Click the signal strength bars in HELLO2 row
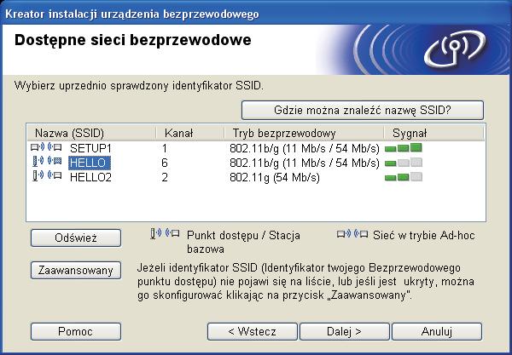 pos(404,177)
